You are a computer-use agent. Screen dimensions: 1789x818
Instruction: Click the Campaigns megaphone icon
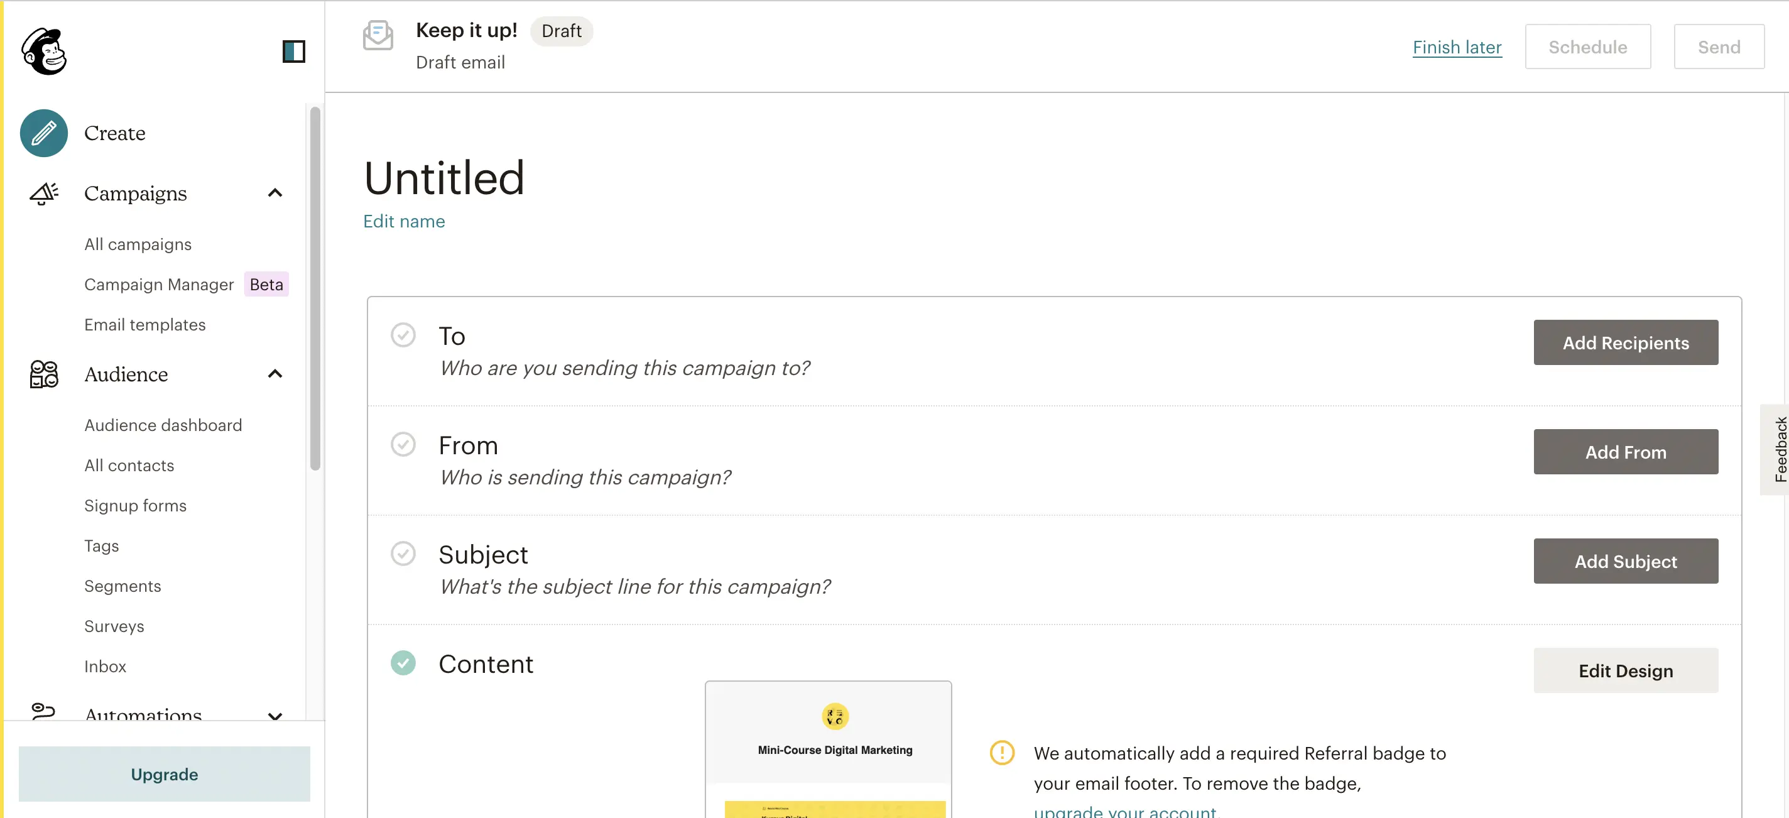click(x=43, y=193)
